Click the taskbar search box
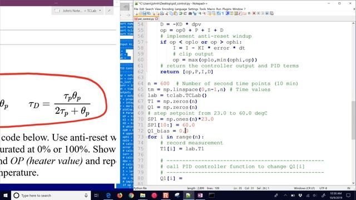 [x=51, y=195]
